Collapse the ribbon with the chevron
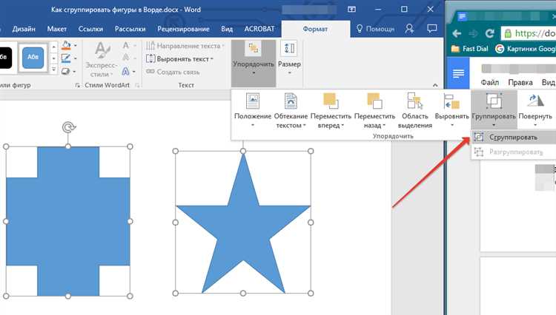Screen dimensions: 556x315 pyautogui.click(x=435, y=85)
